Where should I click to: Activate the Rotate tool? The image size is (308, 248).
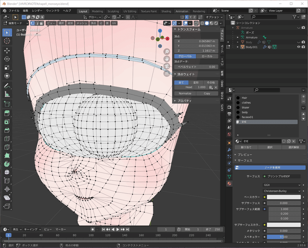point(7,59)
